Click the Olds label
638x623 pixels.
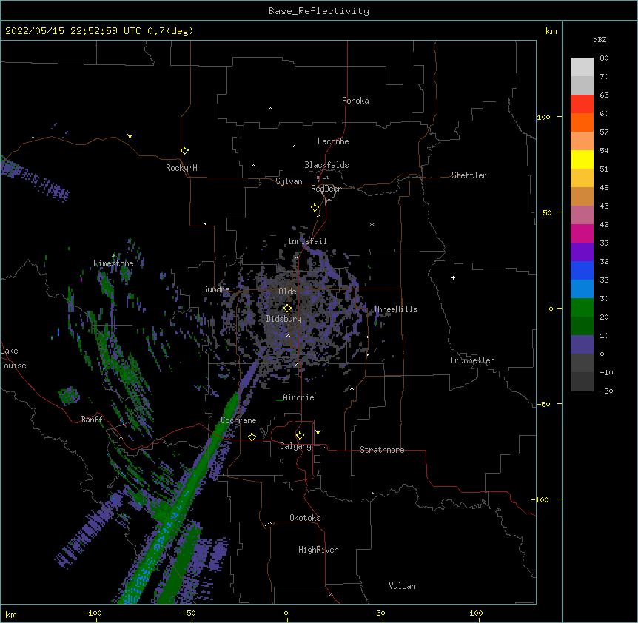pos(287,292)
